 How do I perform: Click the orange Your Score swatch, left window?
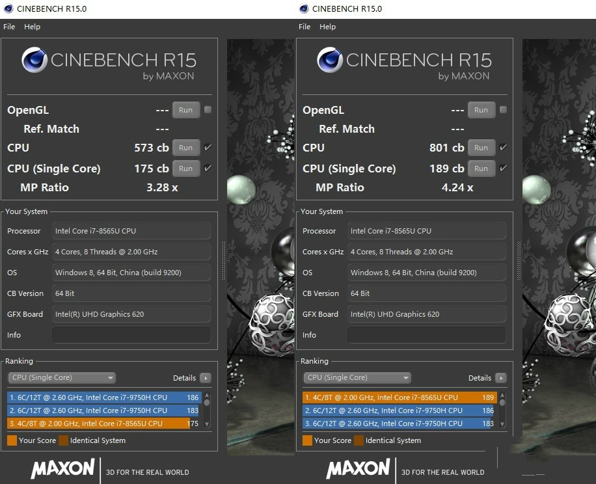click(12, 440)
